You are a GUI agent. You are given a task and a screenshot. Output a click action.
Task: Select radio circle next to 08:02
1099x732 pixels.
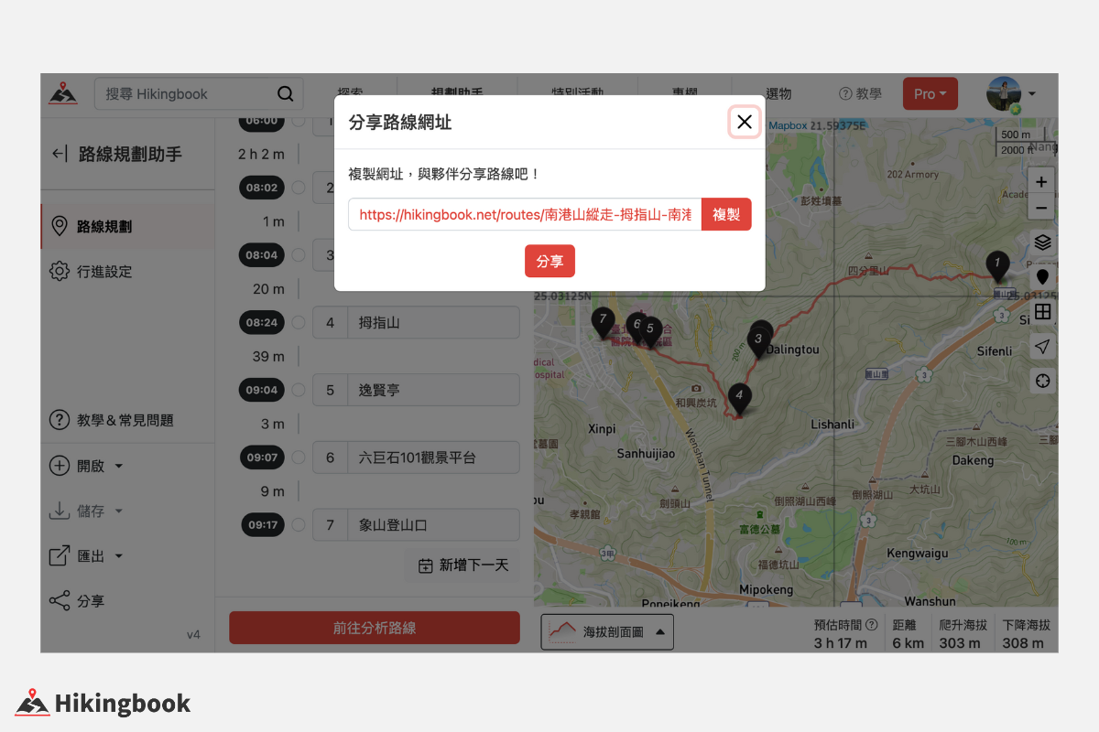click(x=298, y=188)
